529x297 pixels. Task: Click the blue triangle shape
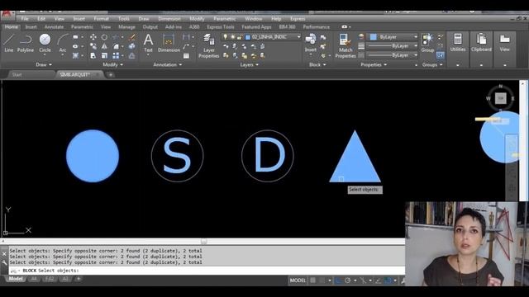(x=355, y=162)
